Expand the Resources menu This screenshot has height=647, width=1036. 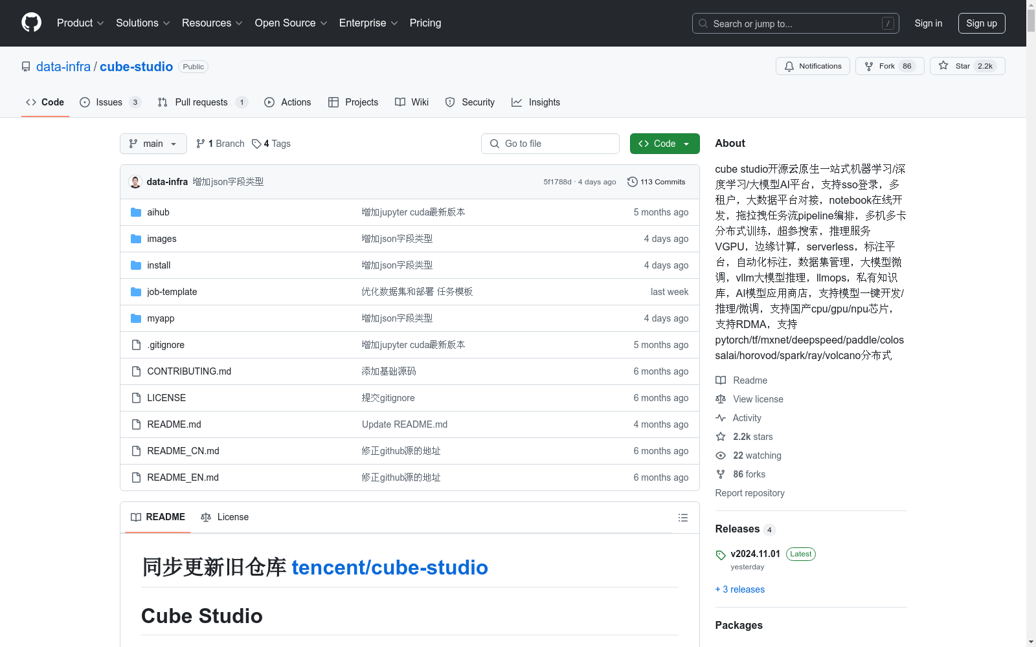pyautogui.click(x=212, y=23)
